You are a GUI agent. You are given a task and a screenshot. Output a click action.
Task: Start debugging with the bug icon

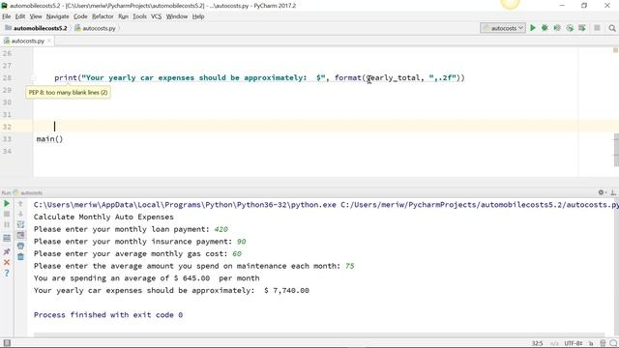coord(545,28)
